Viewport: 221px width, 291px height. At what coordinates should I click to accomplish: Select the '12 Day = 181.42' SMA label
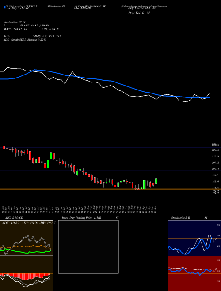coord(17,8)
